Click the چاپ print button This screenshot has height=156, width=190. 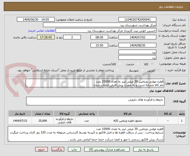(74, 149)
